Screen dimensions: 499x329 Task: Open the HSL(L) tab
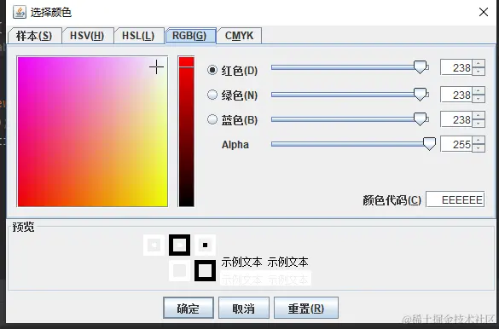[138, 36]
